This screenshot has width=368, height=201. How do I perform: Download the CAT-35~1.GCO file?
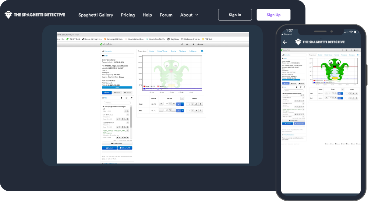(x=117, y=119)
